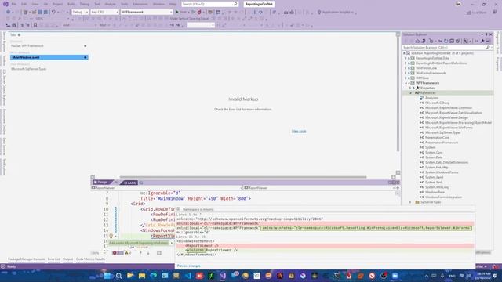Screen dimensions: 502x282
Task: Select MainWindow.xaml in the tabs list
Action: coord(49,57)
